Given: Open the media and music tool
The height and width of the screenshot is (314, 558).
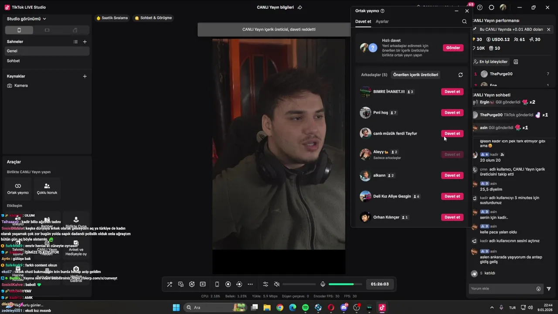Looking at the screenshot, I should [181, 284].
